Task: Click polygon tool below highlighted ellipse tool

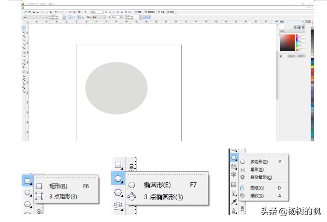Action: tap(118, 192)
